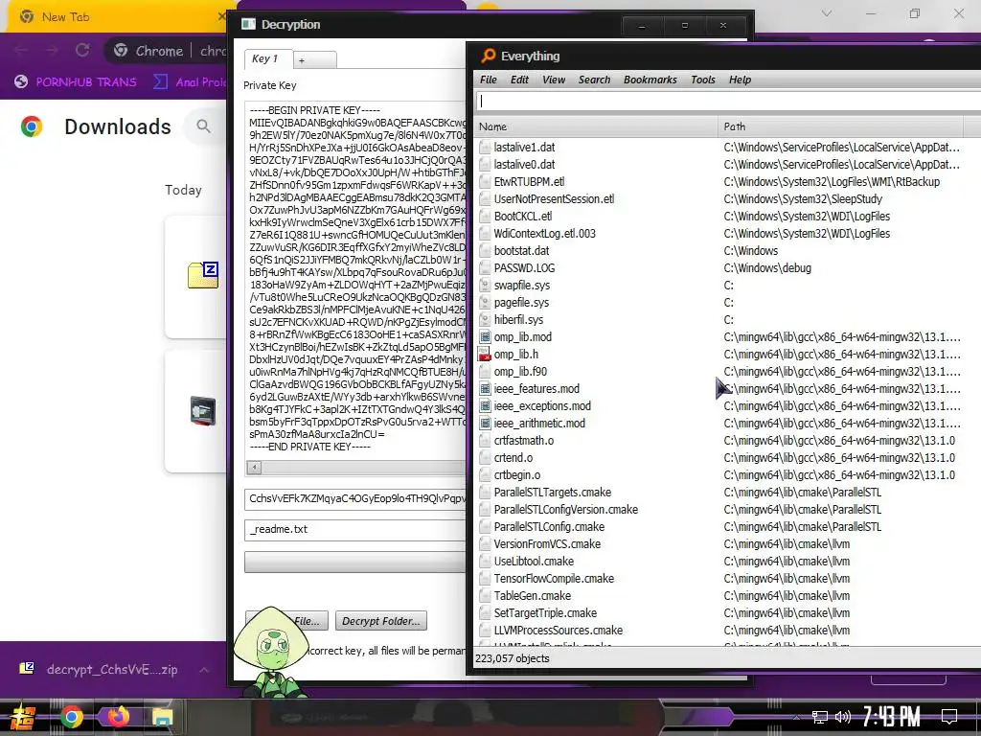Click the ieee_features.mod file icon

click(x=485, y=389)
